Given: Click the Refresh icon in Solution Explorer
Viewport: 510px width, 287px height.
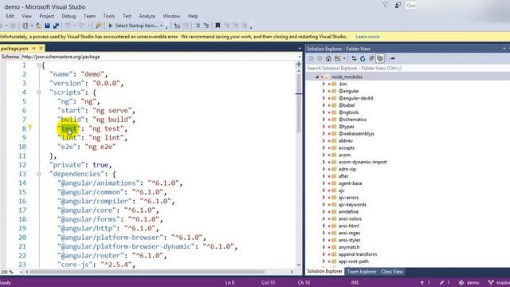Looking at the screenshot, I should pos(363,58).
